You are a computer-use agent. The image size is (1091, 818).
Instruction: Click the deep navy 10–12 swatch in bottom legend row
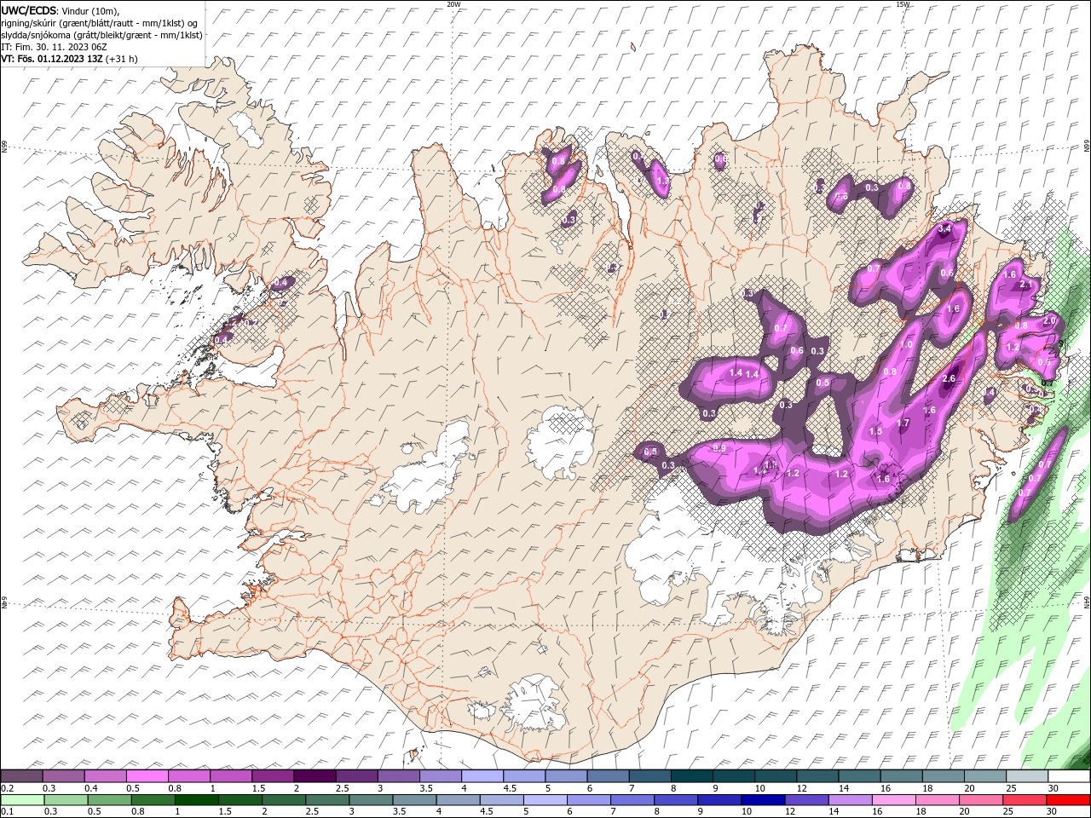pos(762,800)
